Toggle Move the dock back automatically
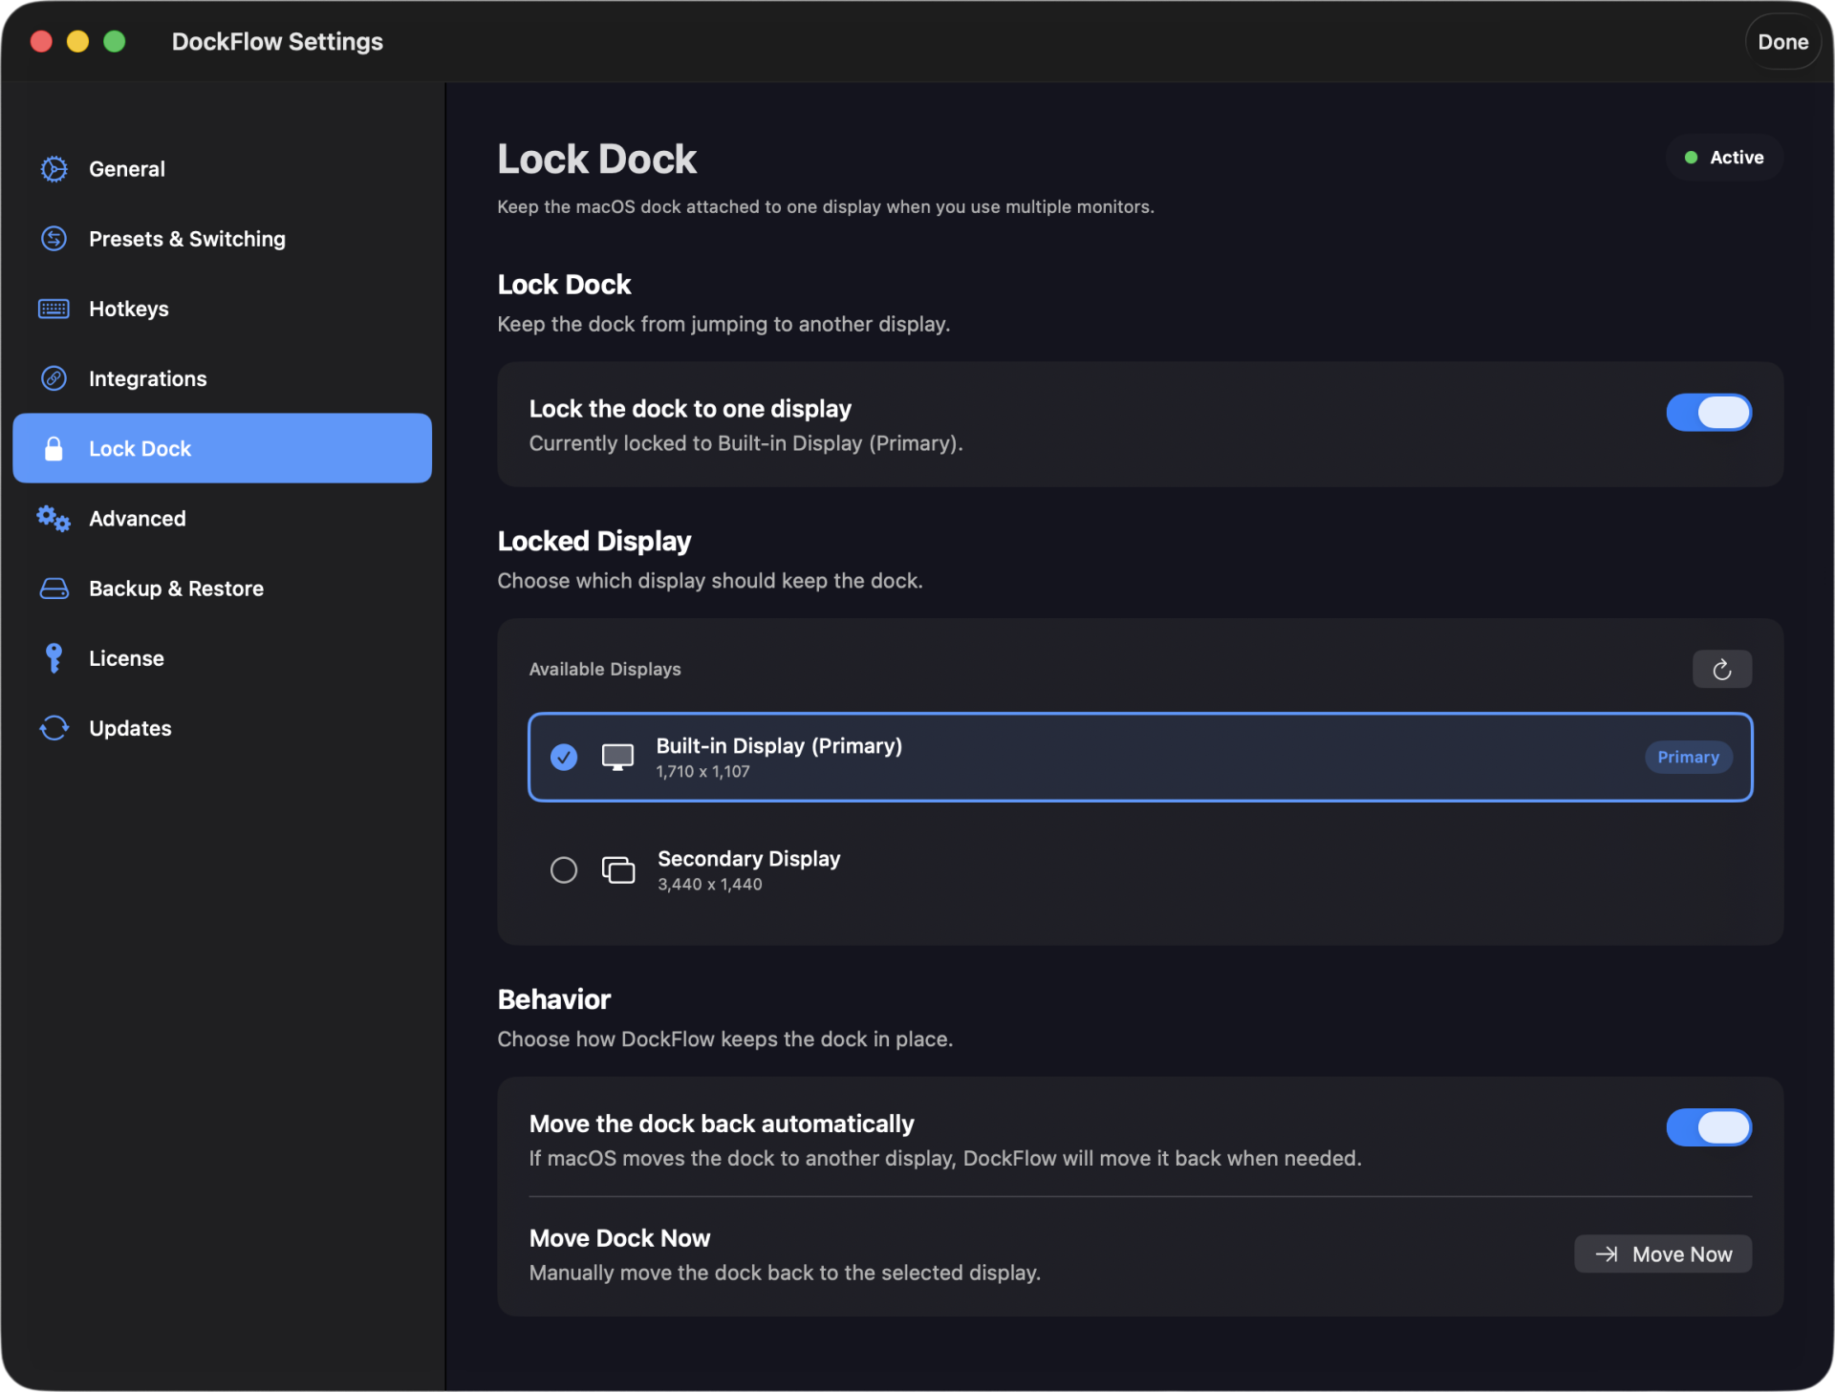 click(1709, 1127)
